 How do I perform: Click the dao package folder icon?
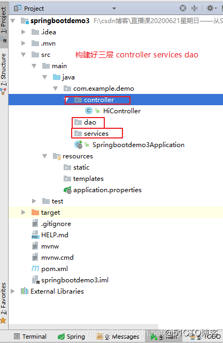[x=78, y=122]
